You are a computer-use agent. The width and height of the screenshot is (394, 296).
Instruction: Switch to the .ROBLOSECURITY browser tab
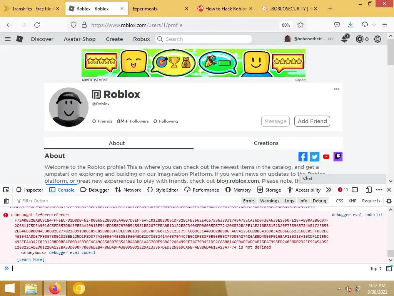tap(289, 8)
